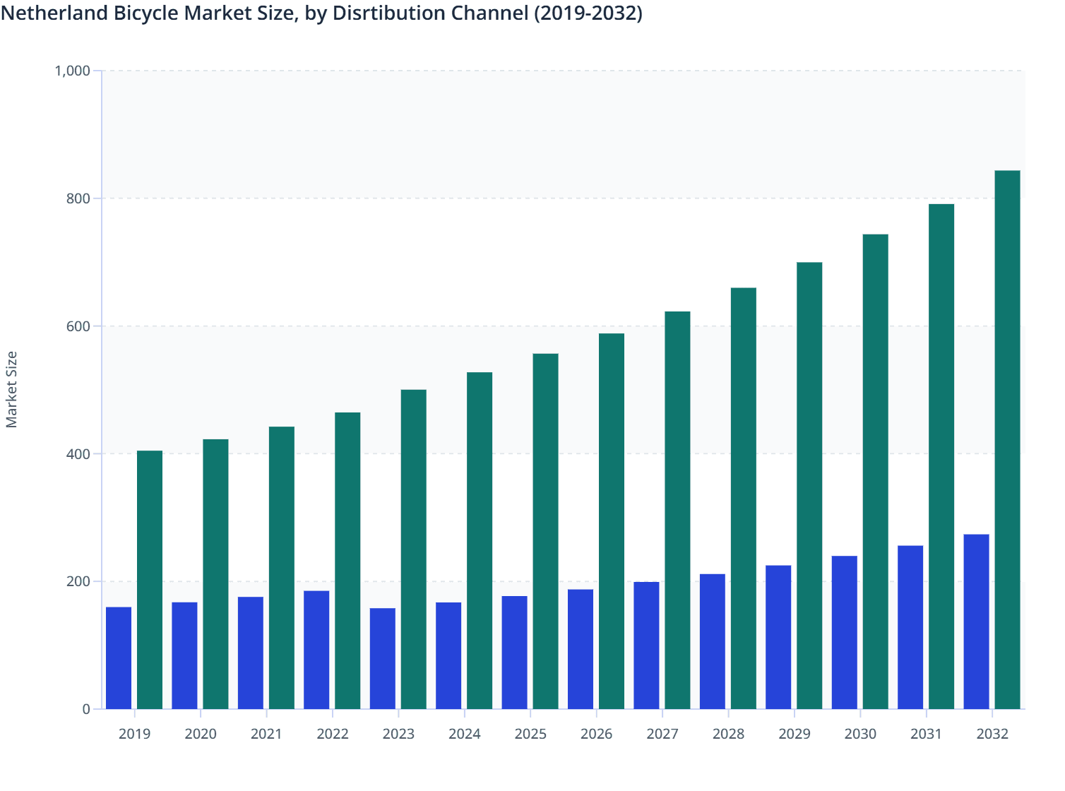Viewport: 1065px width, 791px height.
Task: Click the chart title text
Action: click(323, 13)
